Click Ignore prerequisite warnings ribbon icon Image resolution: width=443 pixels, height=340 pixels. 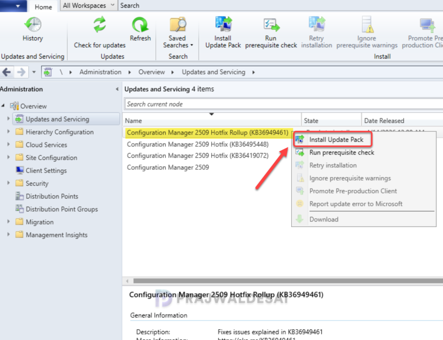click(x=367, y=32)
